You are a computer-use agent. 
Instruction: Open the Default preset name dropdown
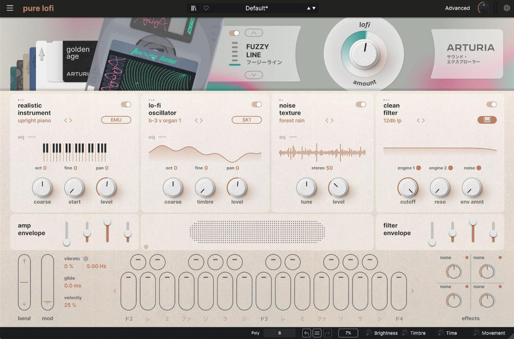(x=255, y=8)
